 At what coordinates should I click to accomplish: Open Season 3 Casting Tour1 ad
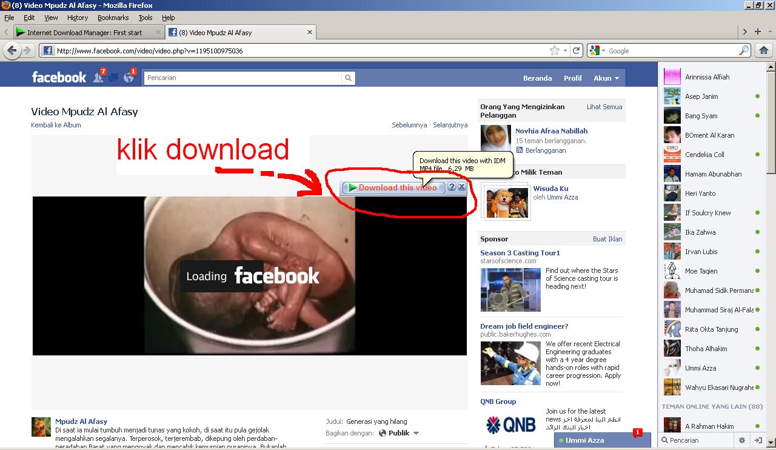point(520,253)
